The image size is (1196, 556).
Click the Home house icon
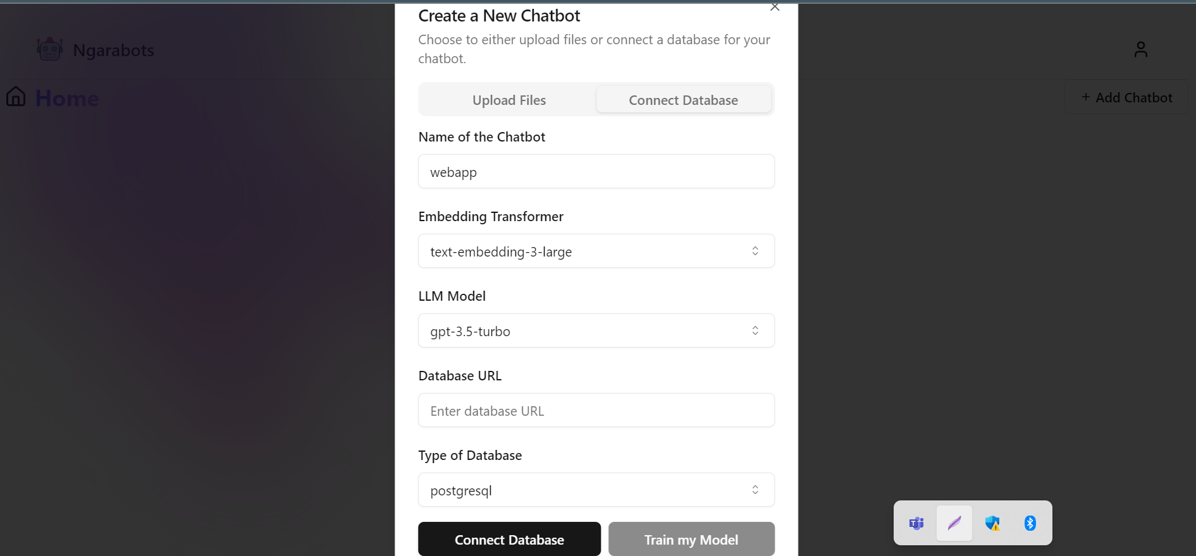click(16, 97)
